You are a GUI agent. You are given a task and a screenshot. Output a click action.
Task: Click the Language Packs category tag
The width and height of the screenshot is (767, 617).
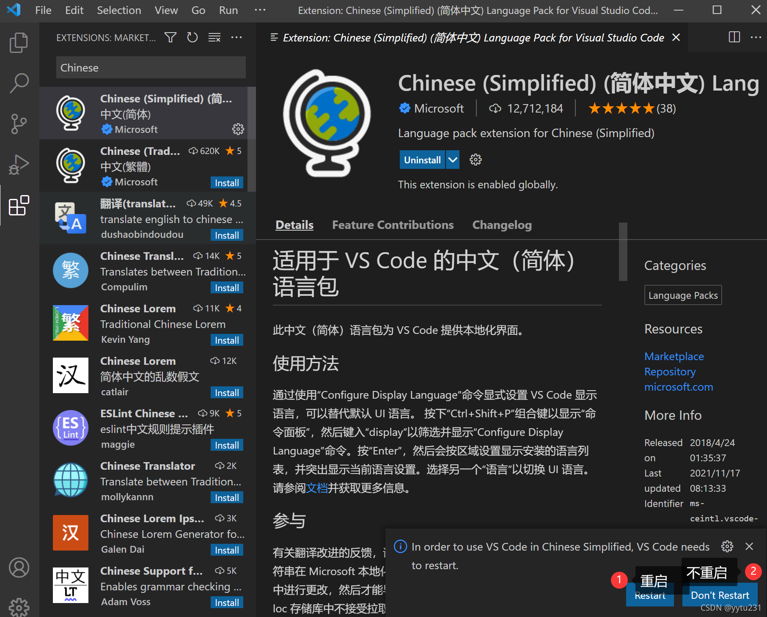tap(683, 295)
